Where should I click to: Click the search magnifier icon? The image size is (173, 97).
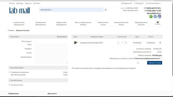tap(106, 10)
